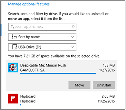The width and height of the screenshot is (126, 110).
Task: Open the USB-Drive (D:) drive filter dropdown
Action: 42,47
